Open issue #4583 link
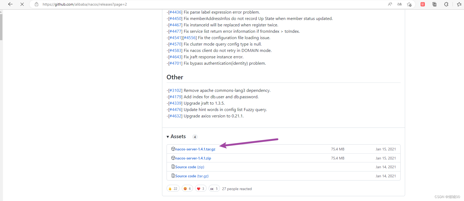 click(x=175, y=51)
